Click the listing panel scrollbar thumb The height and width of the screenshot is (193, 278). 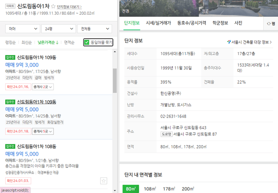pyautogui.click(x=115, y=81)
